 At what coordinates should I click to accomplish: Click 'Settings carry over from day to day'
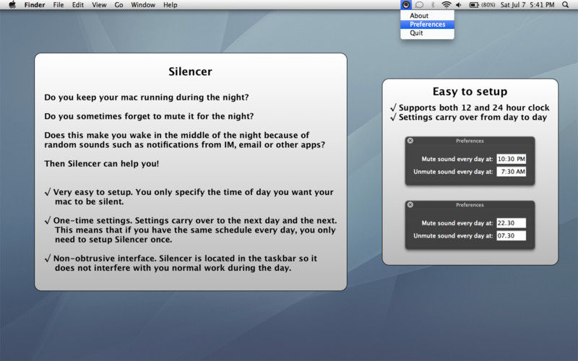473,117
